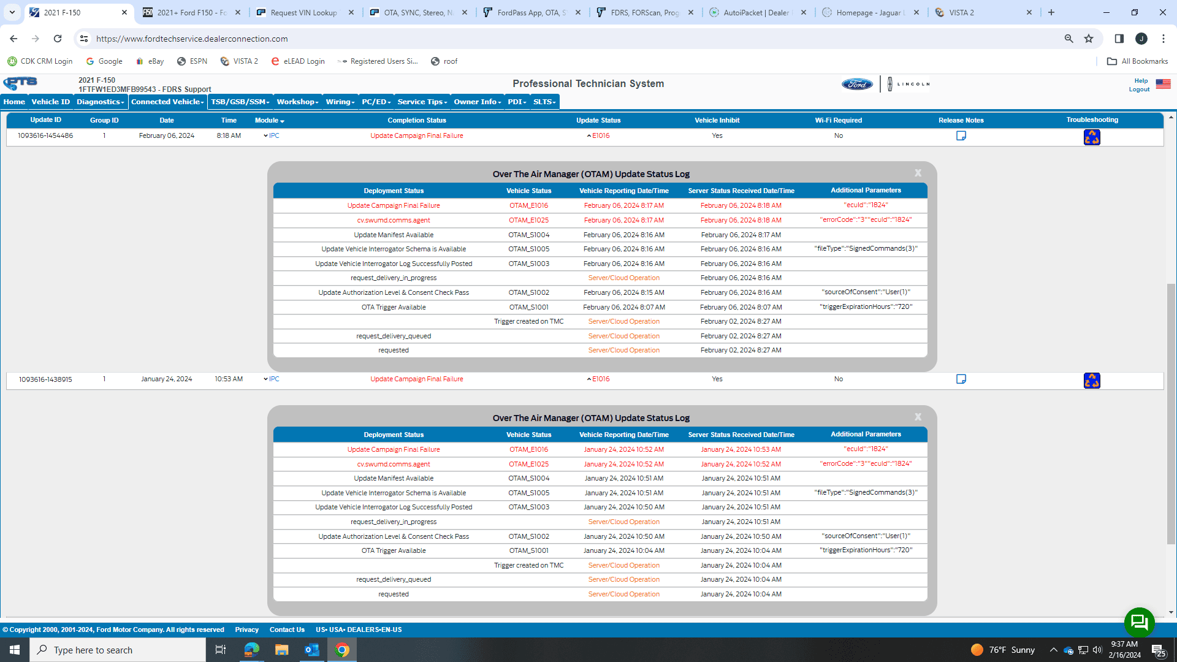This screenshot has width=1177, height=662.
Task: Expand the TSB/GSB/SSM menu
Action: (x=240, y=102)
